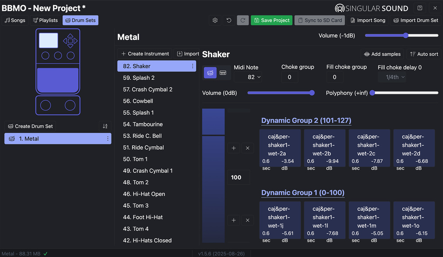Expand the Dynamic Group 2 (101-127) header

coord(306,121)
